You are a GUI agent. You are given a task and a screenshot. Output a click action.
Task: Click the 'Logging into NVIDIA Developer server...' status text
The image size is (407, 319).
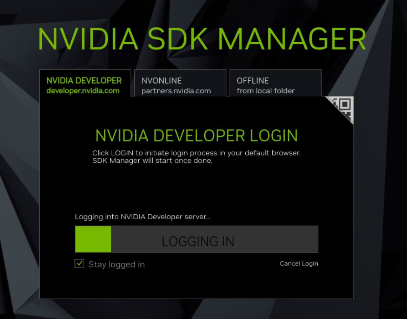point(143,217)
